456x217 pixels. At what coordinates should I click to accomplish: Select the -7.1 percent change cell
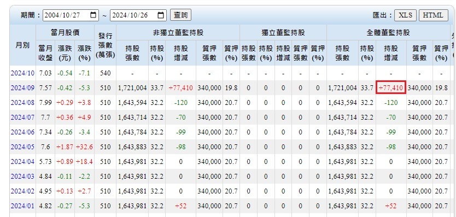(x=84, y=73)
